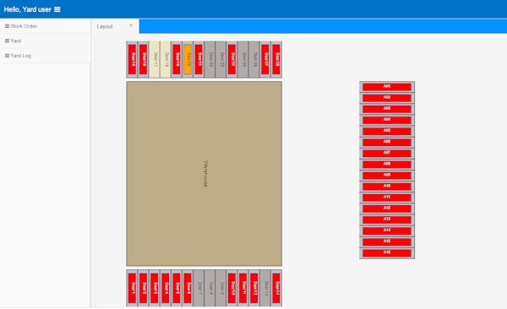Select red Door 6 slot
Viewport: 507px width, 309px height.
(x=188, y=288)
